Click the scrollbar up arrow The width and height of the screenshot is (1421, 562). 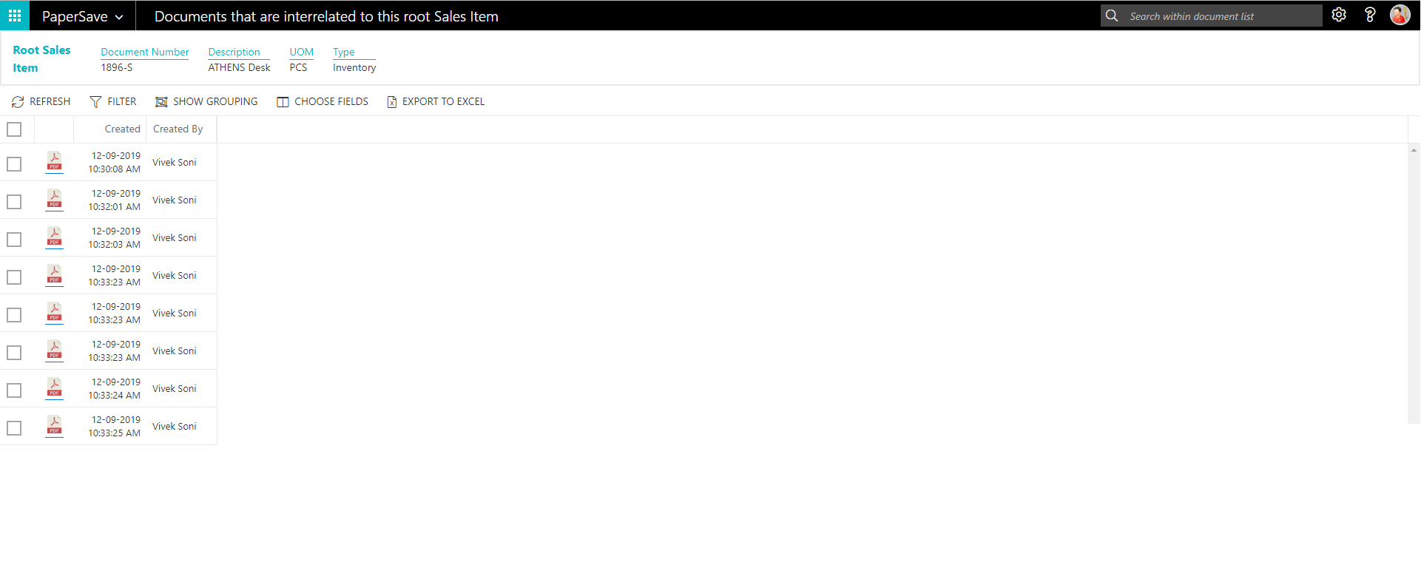coord(1414,150)
